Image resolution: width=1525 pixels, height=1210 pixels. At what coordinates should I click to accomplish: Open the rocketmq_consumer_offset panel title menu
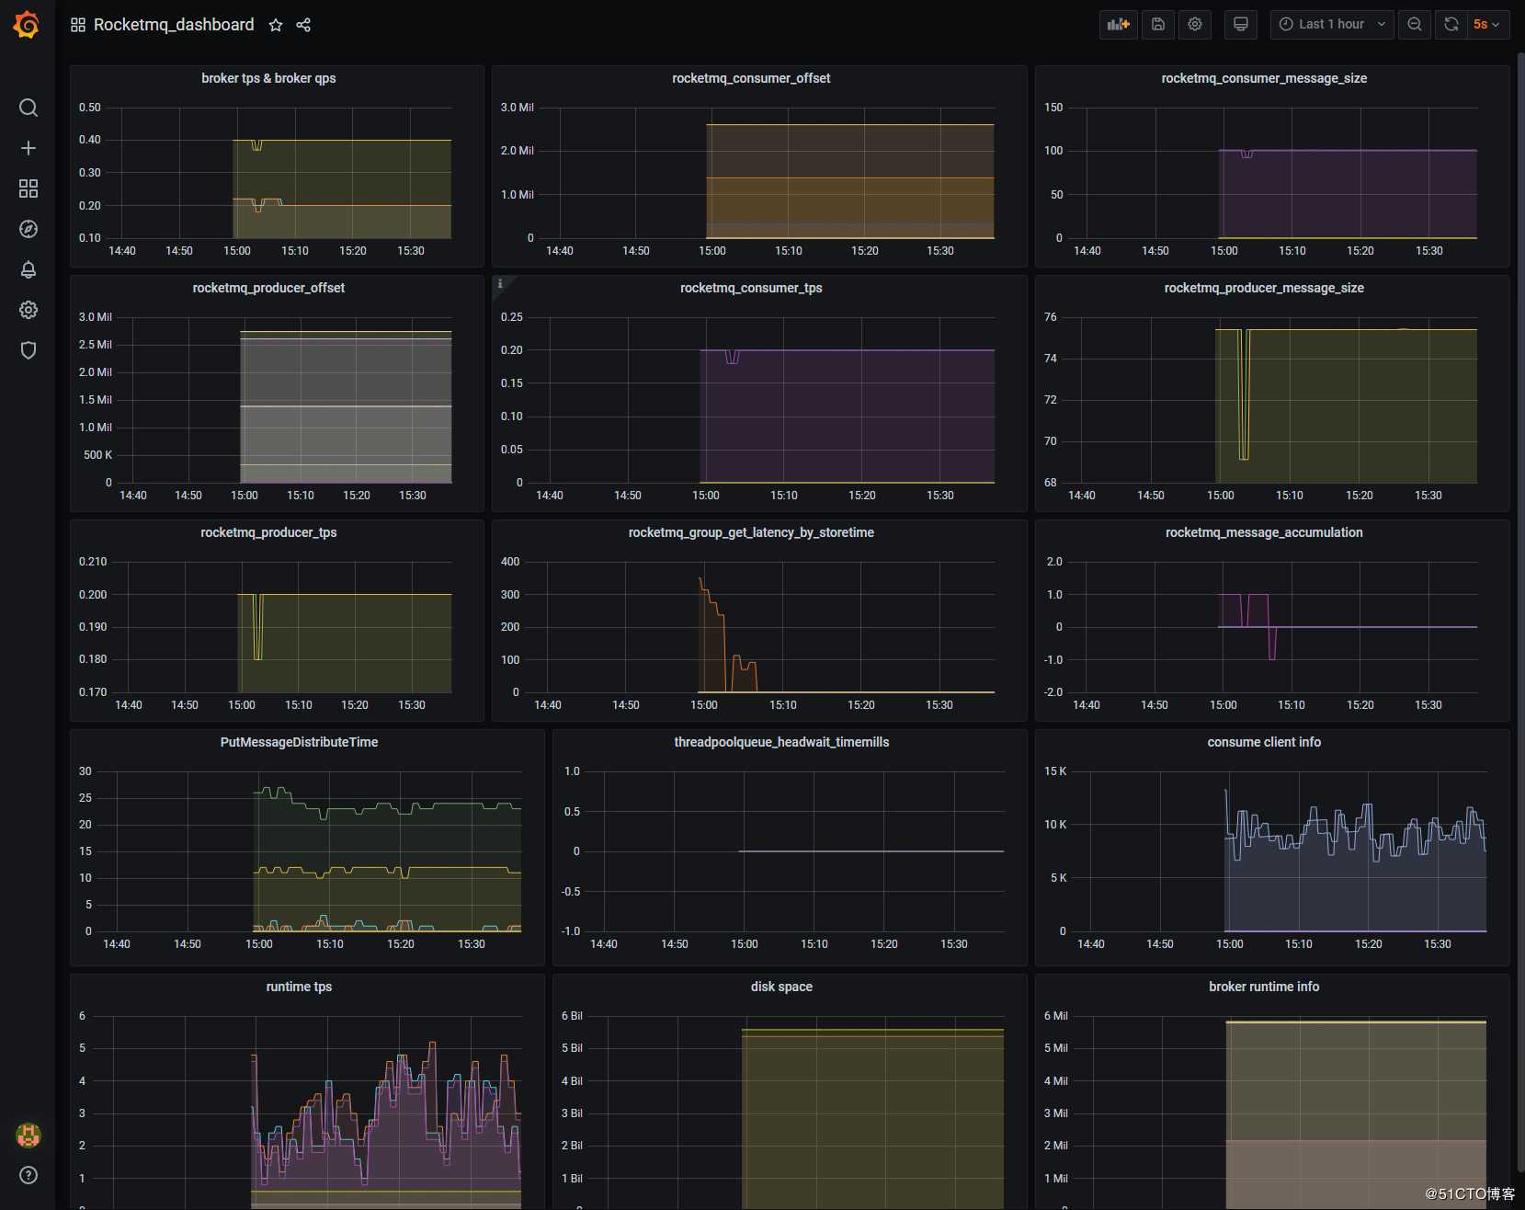[751, 78]
